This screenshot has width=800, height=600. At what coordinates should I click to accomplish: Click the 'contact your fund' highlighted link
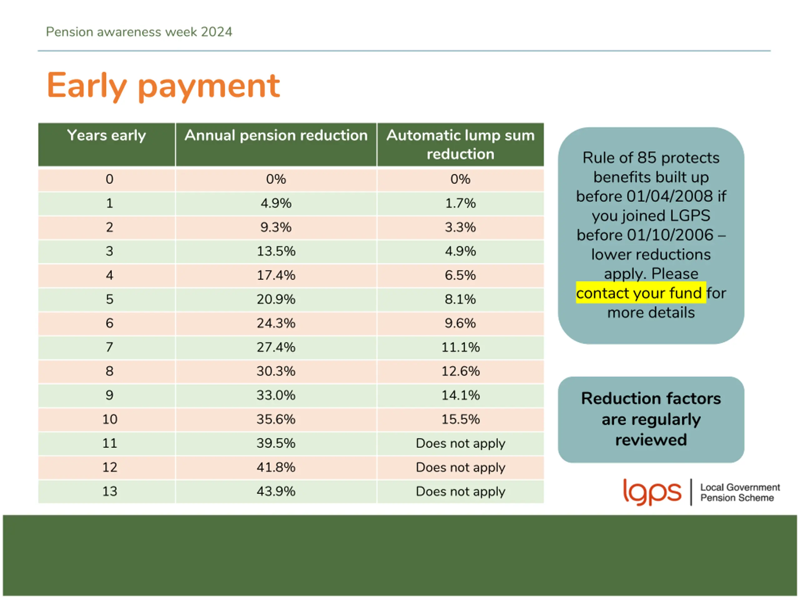pyautogui.click(x=641, y=292)
